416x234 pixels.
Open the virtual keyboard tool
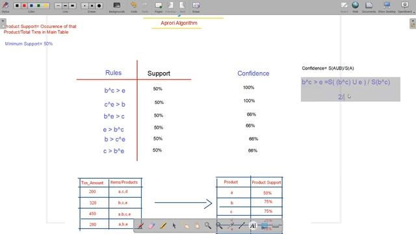click(276, 226)
